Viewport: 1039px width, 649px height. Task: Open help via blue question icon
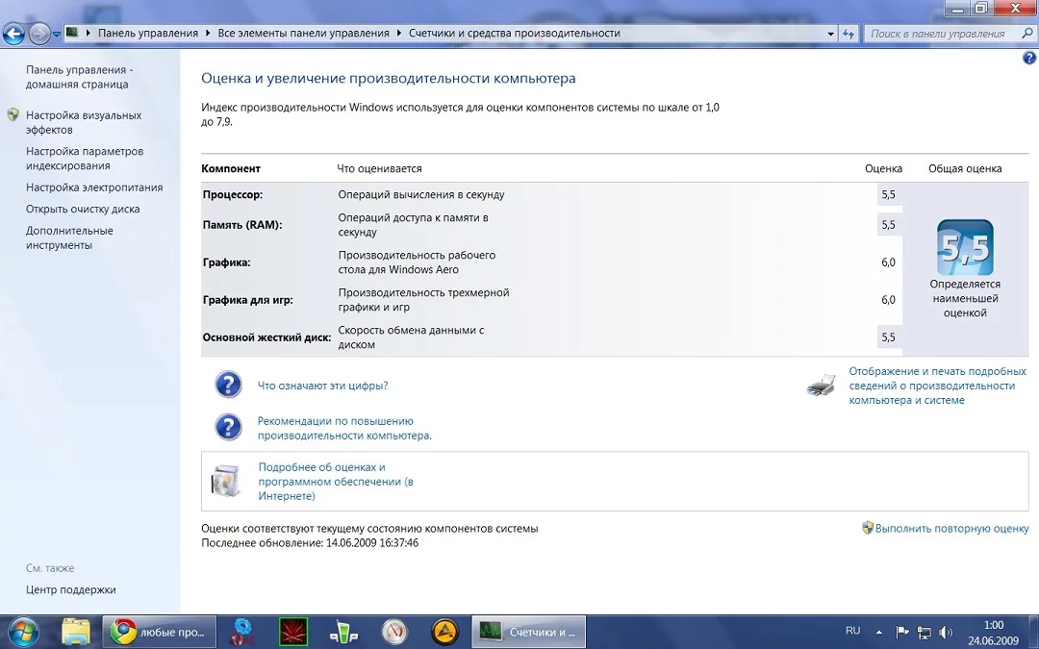pos(1028,59)
